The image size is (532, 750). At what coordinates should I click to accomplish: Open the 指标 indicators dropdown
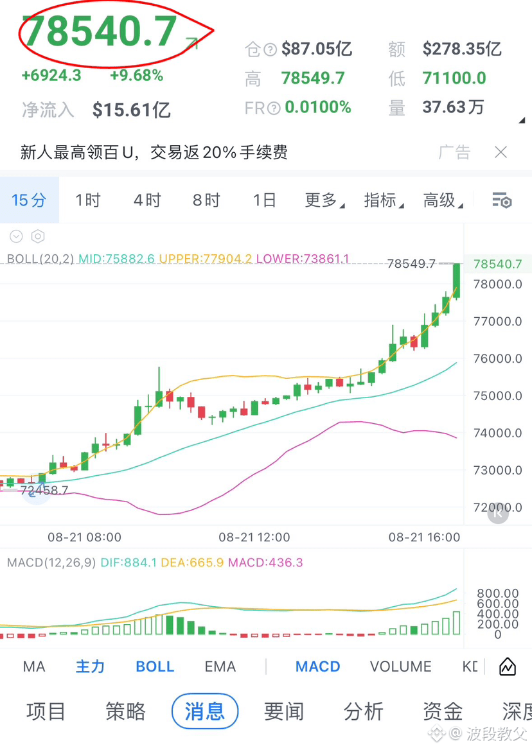coord(384,200)
